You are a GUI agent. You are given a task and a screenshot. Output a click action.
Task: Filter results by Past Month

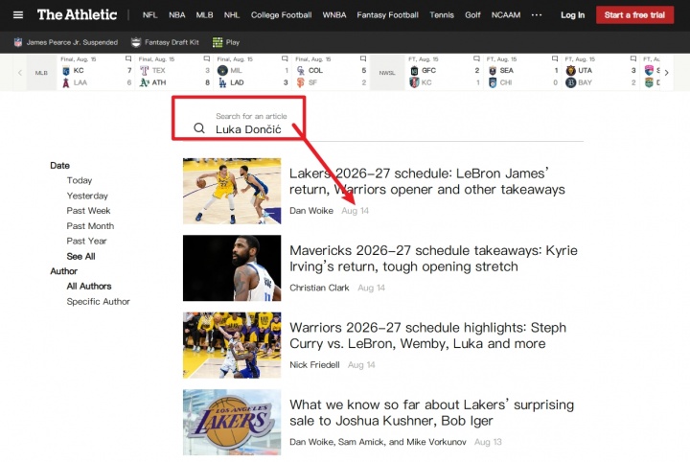click(90, 225)
